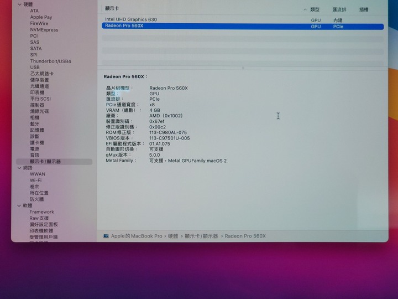Select Wi-Fi under network
Viewport: 398px width, 299px height.
35,181
